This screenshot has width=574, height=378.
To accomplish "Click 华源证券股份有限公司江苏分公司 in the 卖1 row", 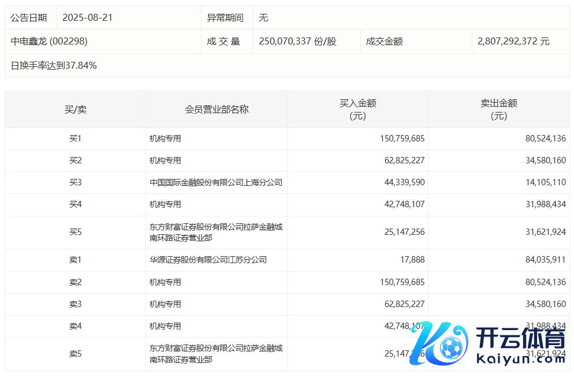I will [x=208, y=260].
